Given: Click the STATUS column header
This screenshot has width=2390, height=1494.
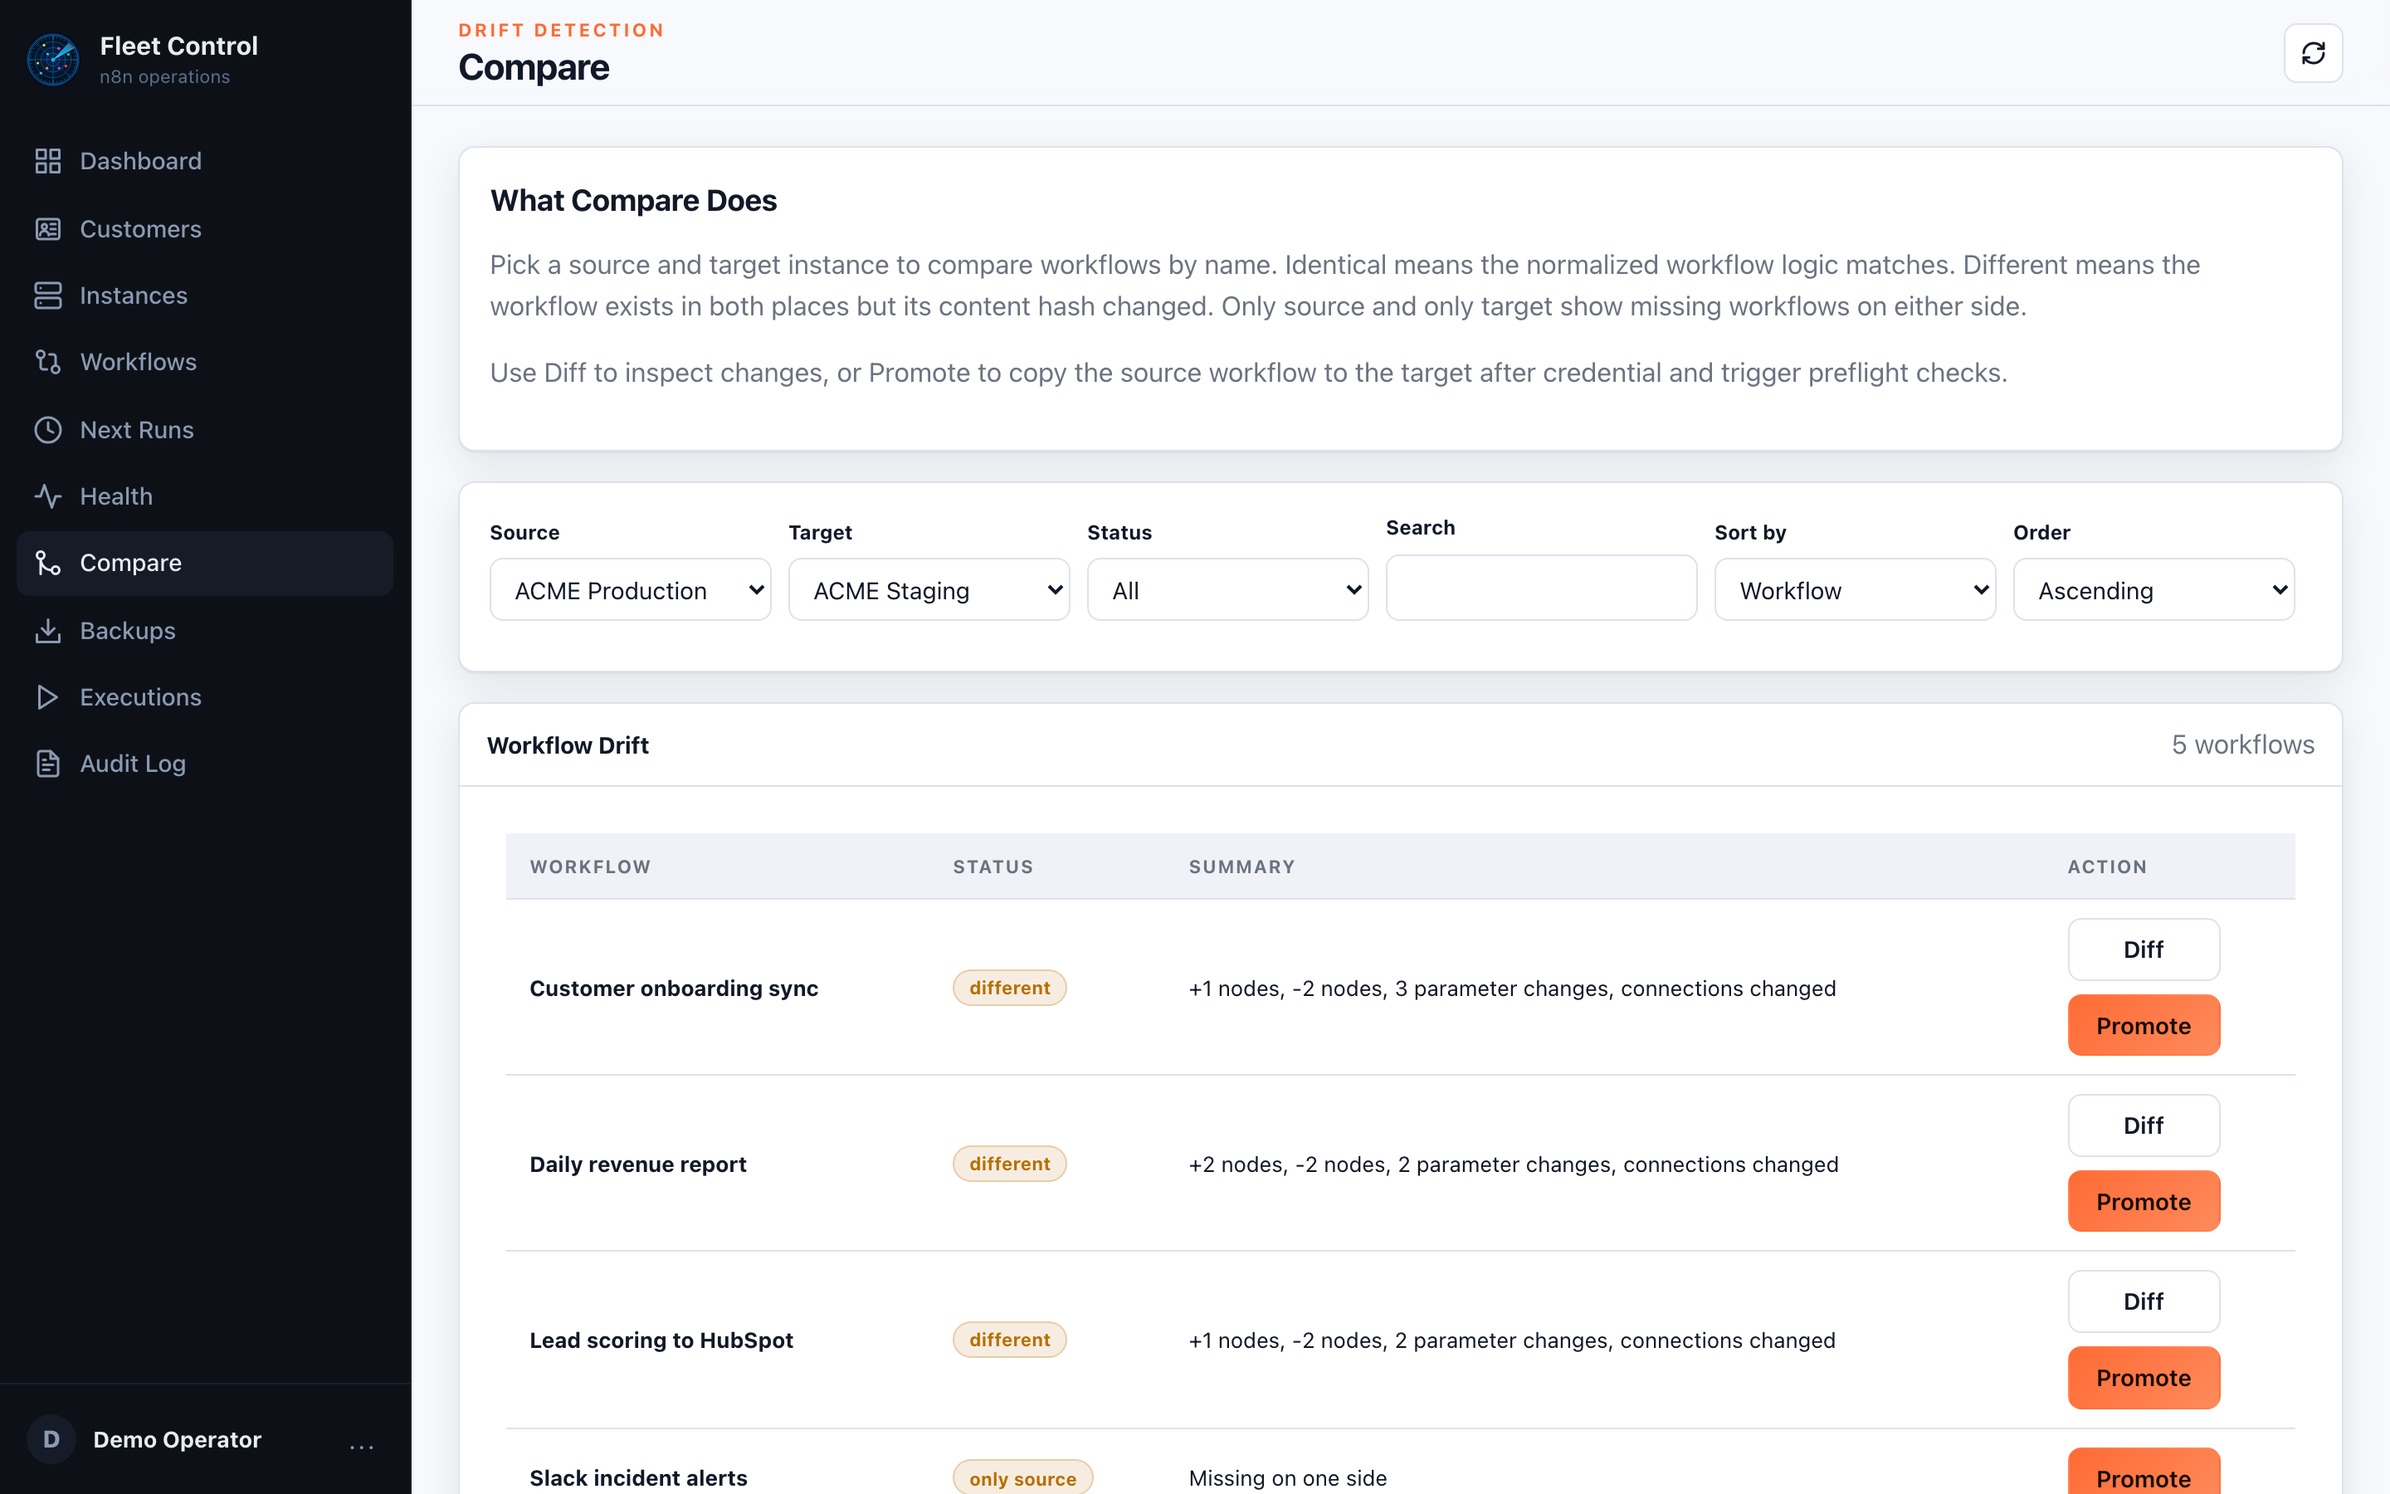Looking at the screenshot, I should pos(993,867).
